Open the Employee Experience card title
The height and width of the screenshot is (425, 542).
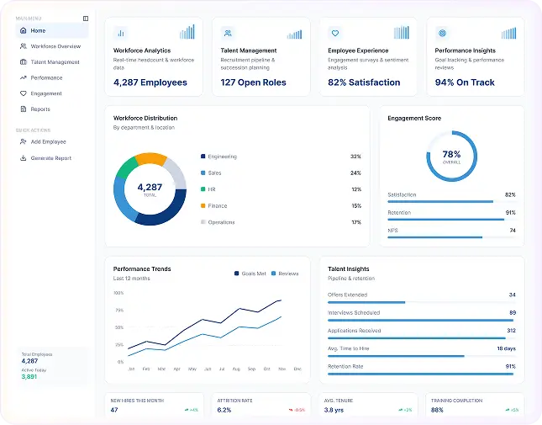tap(358, 50)
